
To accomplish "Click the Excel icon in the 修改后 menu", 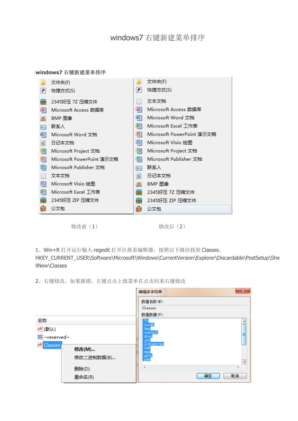I will [139, 126].
